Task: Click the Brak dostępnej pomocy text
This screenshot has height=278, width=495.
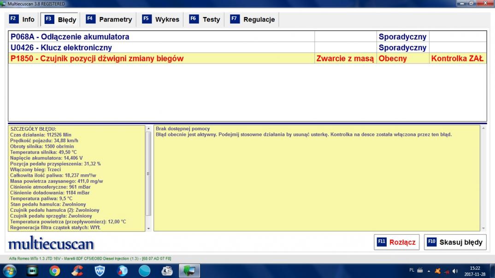Action: pos(183,128)
